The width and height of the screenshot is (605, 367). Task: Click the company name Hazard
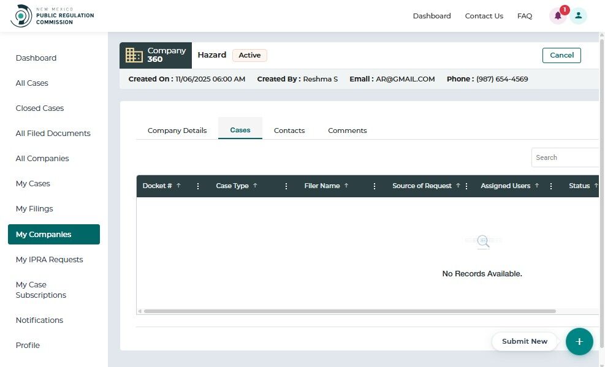(212, 55)
